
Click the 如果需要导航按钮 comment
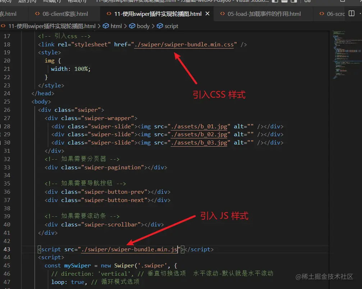[86, 184]
